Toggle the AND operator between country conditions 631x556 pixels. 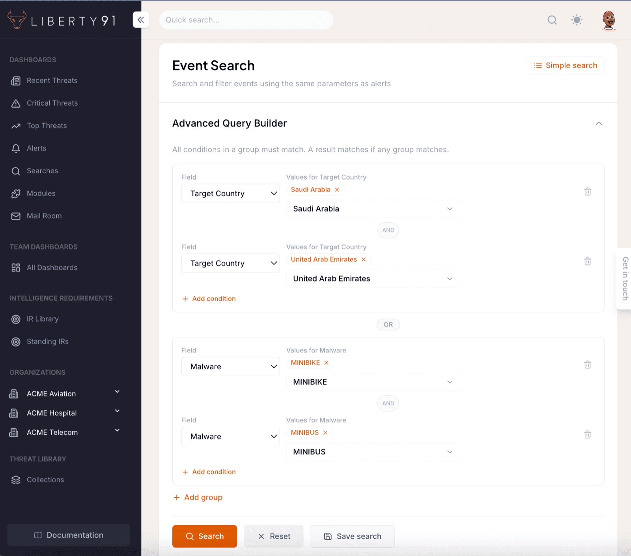pyautogui.click(x=388, y=230)
